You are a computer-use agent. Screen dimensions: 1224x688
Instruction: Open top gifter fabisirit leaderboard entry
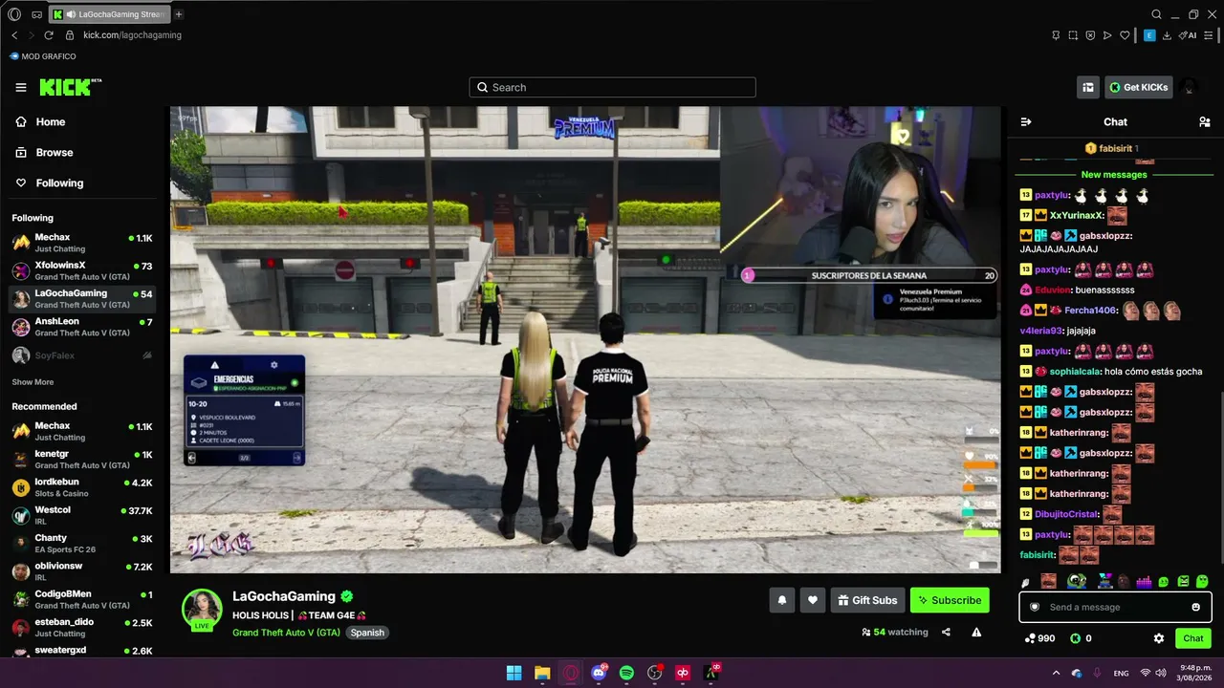[x=1111, y=148]
